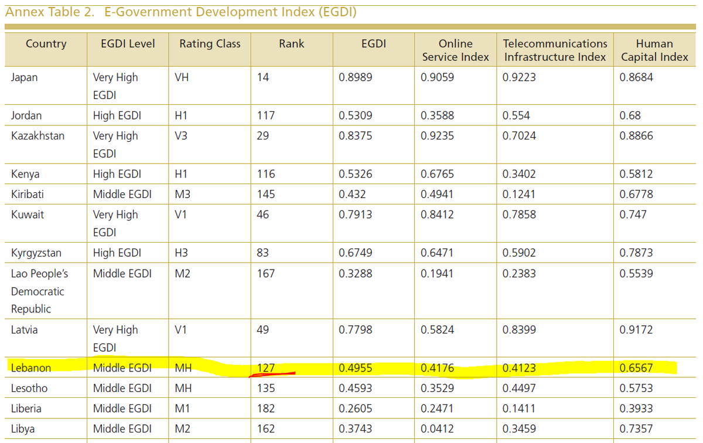Click Japan's rating class 'VH'
This screenshot has width=703, height=443.
182,77
